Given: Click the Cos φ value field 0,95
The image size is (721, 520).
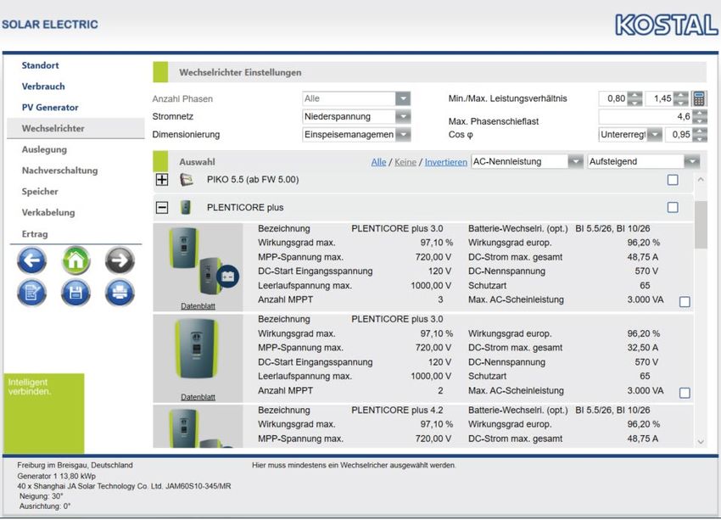Looking at the screenshot, I should pos(679,134).
